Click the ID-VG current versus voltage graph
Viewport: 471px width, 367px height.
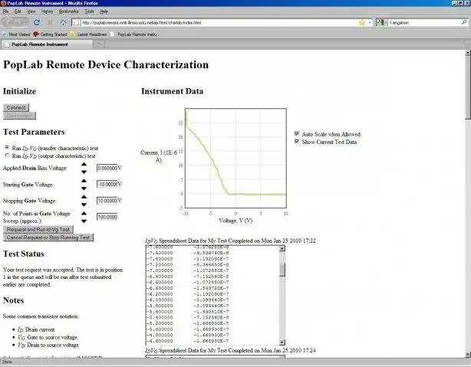235,158
